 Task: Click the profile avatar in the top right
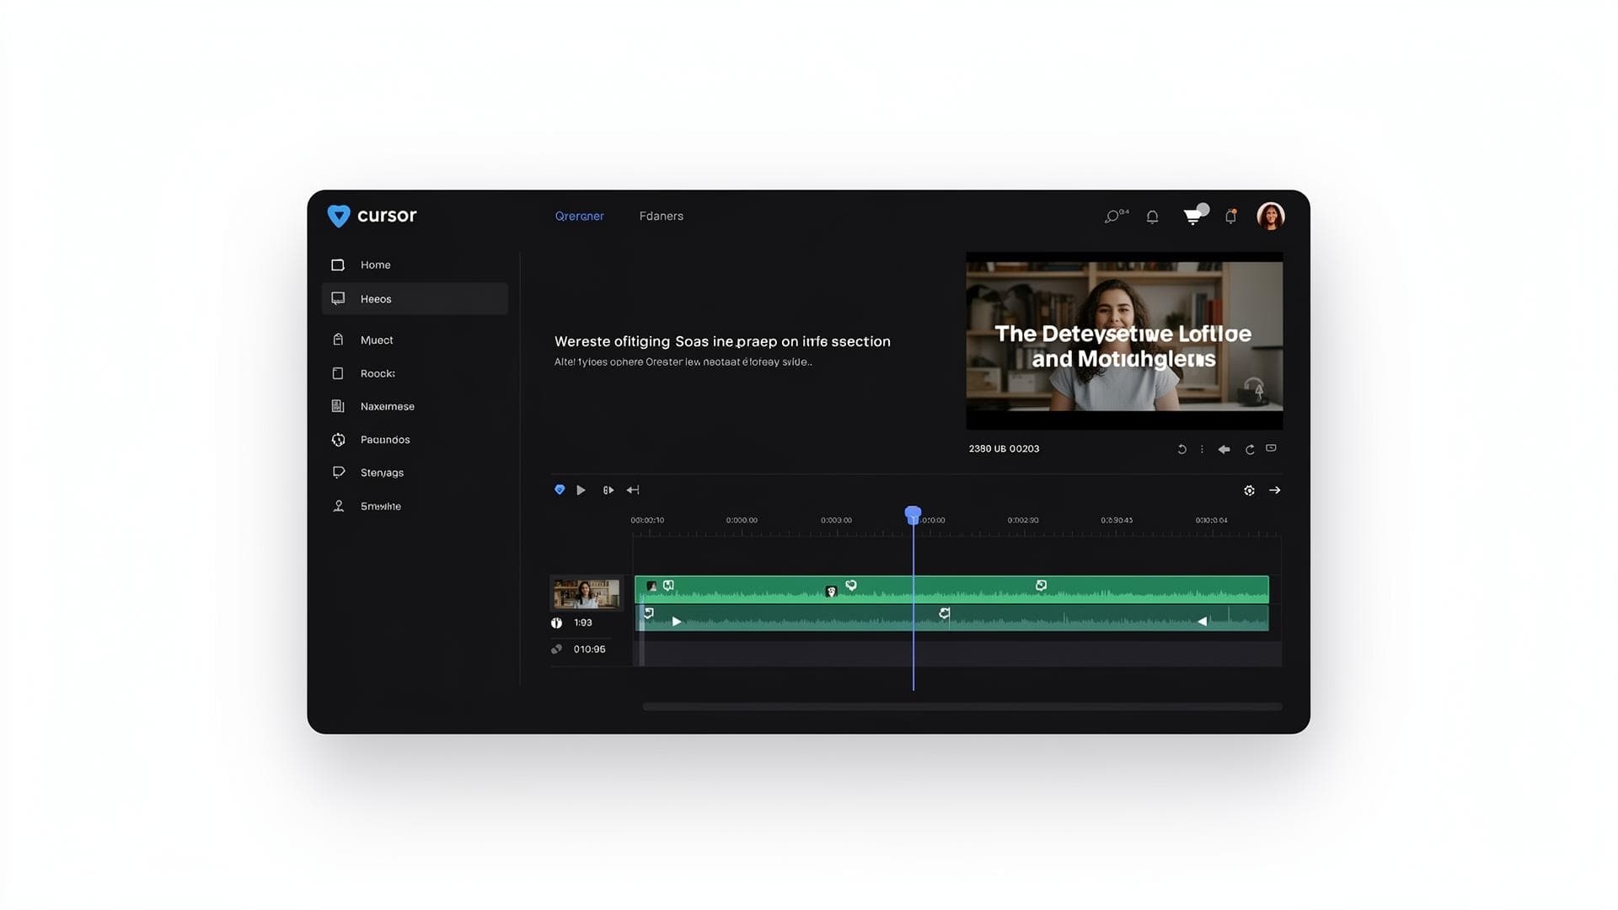pos(1271,216)
